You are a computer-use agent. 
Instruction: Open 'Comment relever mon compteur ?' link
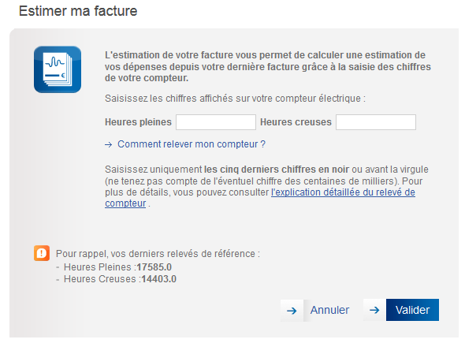tap(192, 144)
